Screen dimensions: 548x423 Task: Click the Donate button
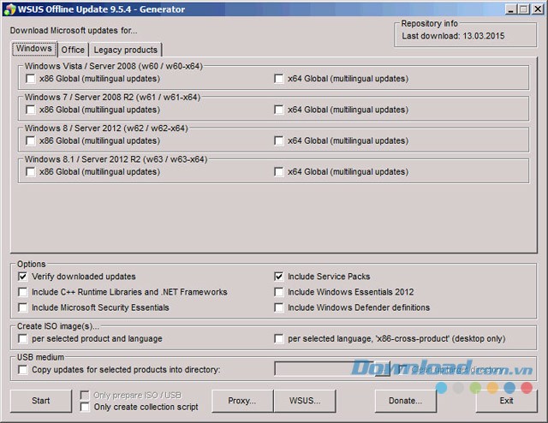(x=405, y=401)
